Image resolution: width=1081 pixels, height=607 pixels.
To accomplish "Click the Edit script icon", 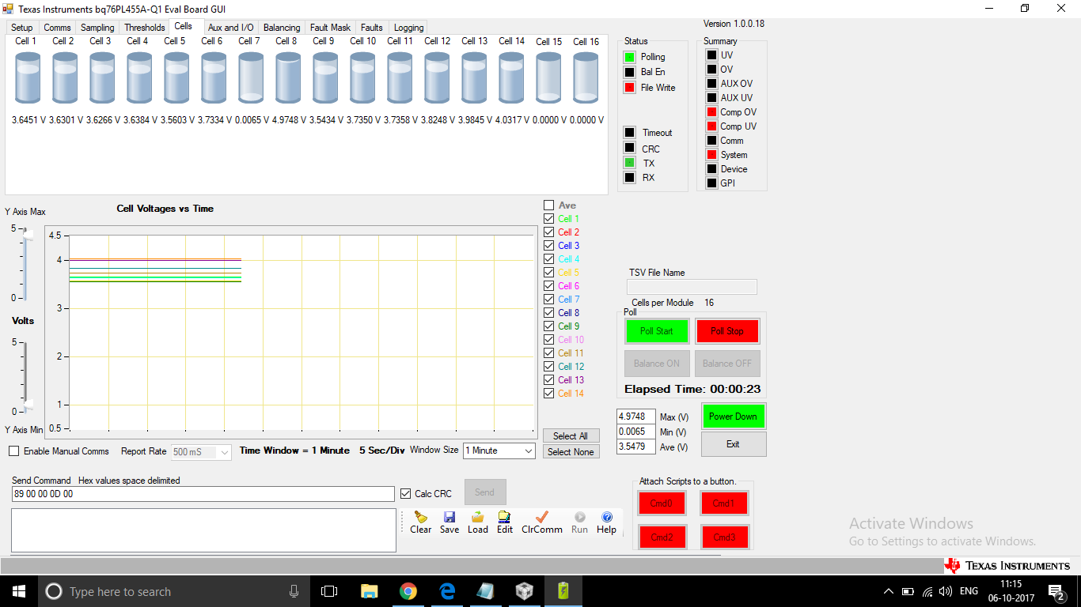I will (505, 517).
